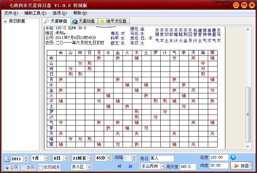The width and height of the screenshot is (257, 173).
Task: Click the 纬度 input field 30:00
Action: pyautogui.click(x=219, y=166)
